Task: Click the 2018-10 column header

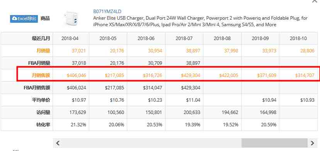Action: click(x=298, y=39)
